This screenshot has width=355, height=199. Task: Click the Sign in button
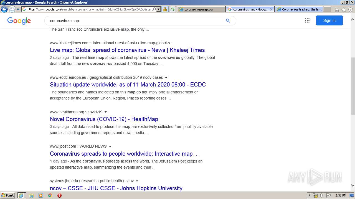[x=329, y=20]
